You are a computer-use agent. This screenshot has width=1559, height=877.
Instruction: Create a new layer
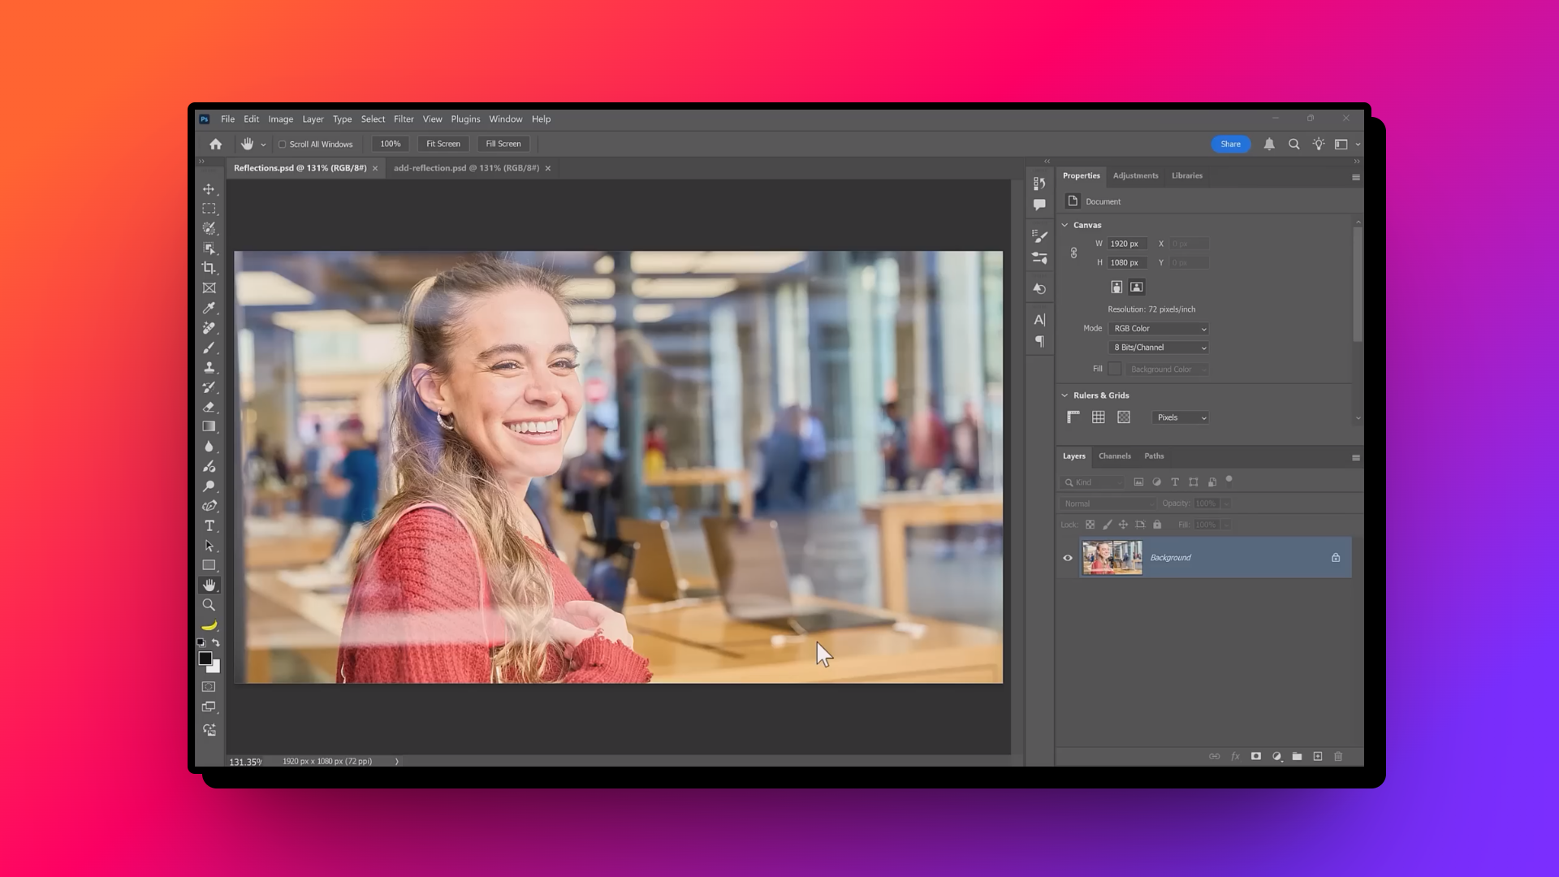(x=1317, y=756)
